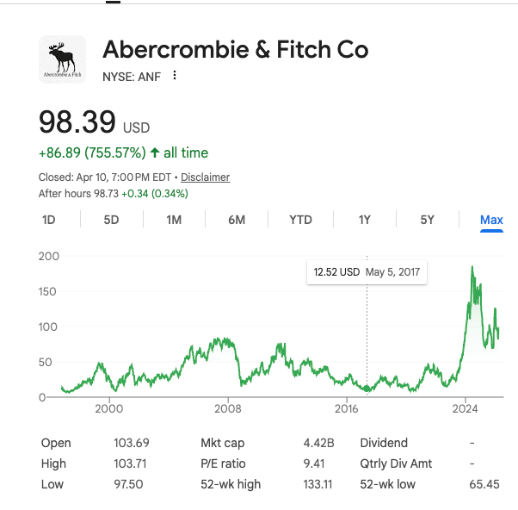Viewport: 518px width, 510px height.
Task: Open the three-dot menu beside NYSE: ANF
Action: 175,75
